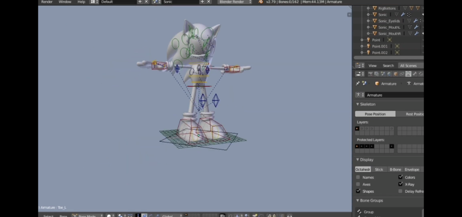Open the Blender Render engine dropdown

(235, 2)
